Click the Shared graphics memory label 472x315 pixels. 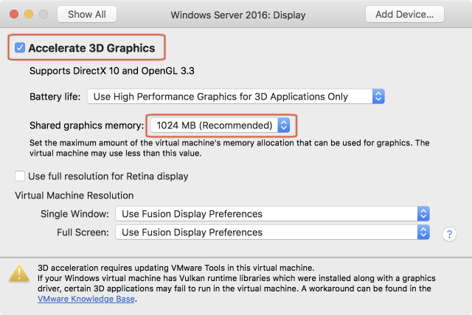[87, 126]
